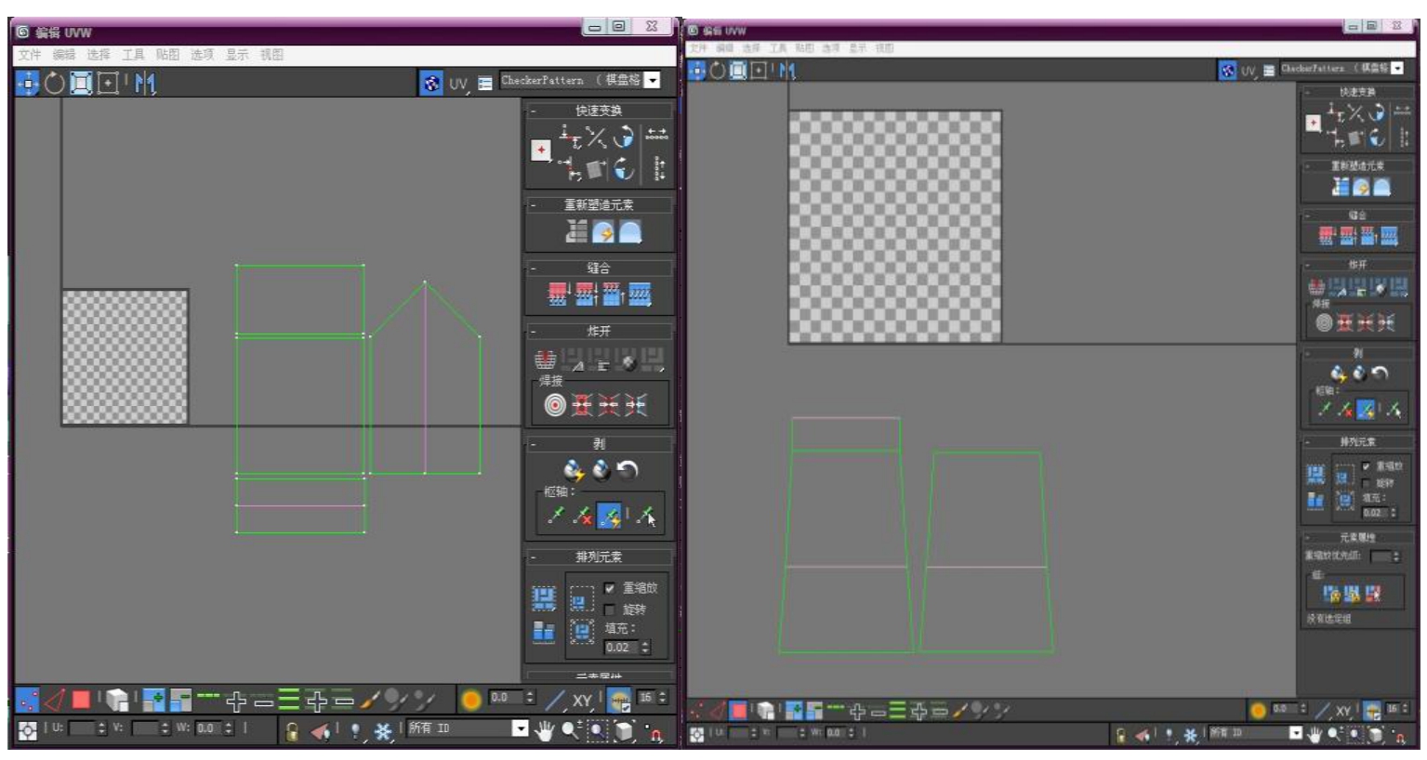The height and width of the screenshot is (760, 1427).
Task: Open 所有 ID dropdown in left window
Action: click(x=521, y=728)
